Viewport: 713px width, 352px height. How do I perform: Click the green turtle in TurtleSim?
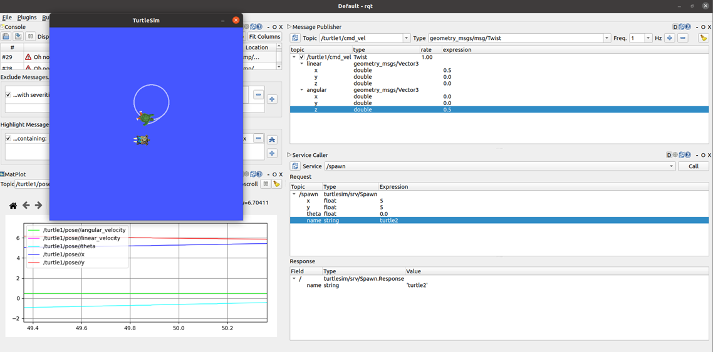coord(145,118)
